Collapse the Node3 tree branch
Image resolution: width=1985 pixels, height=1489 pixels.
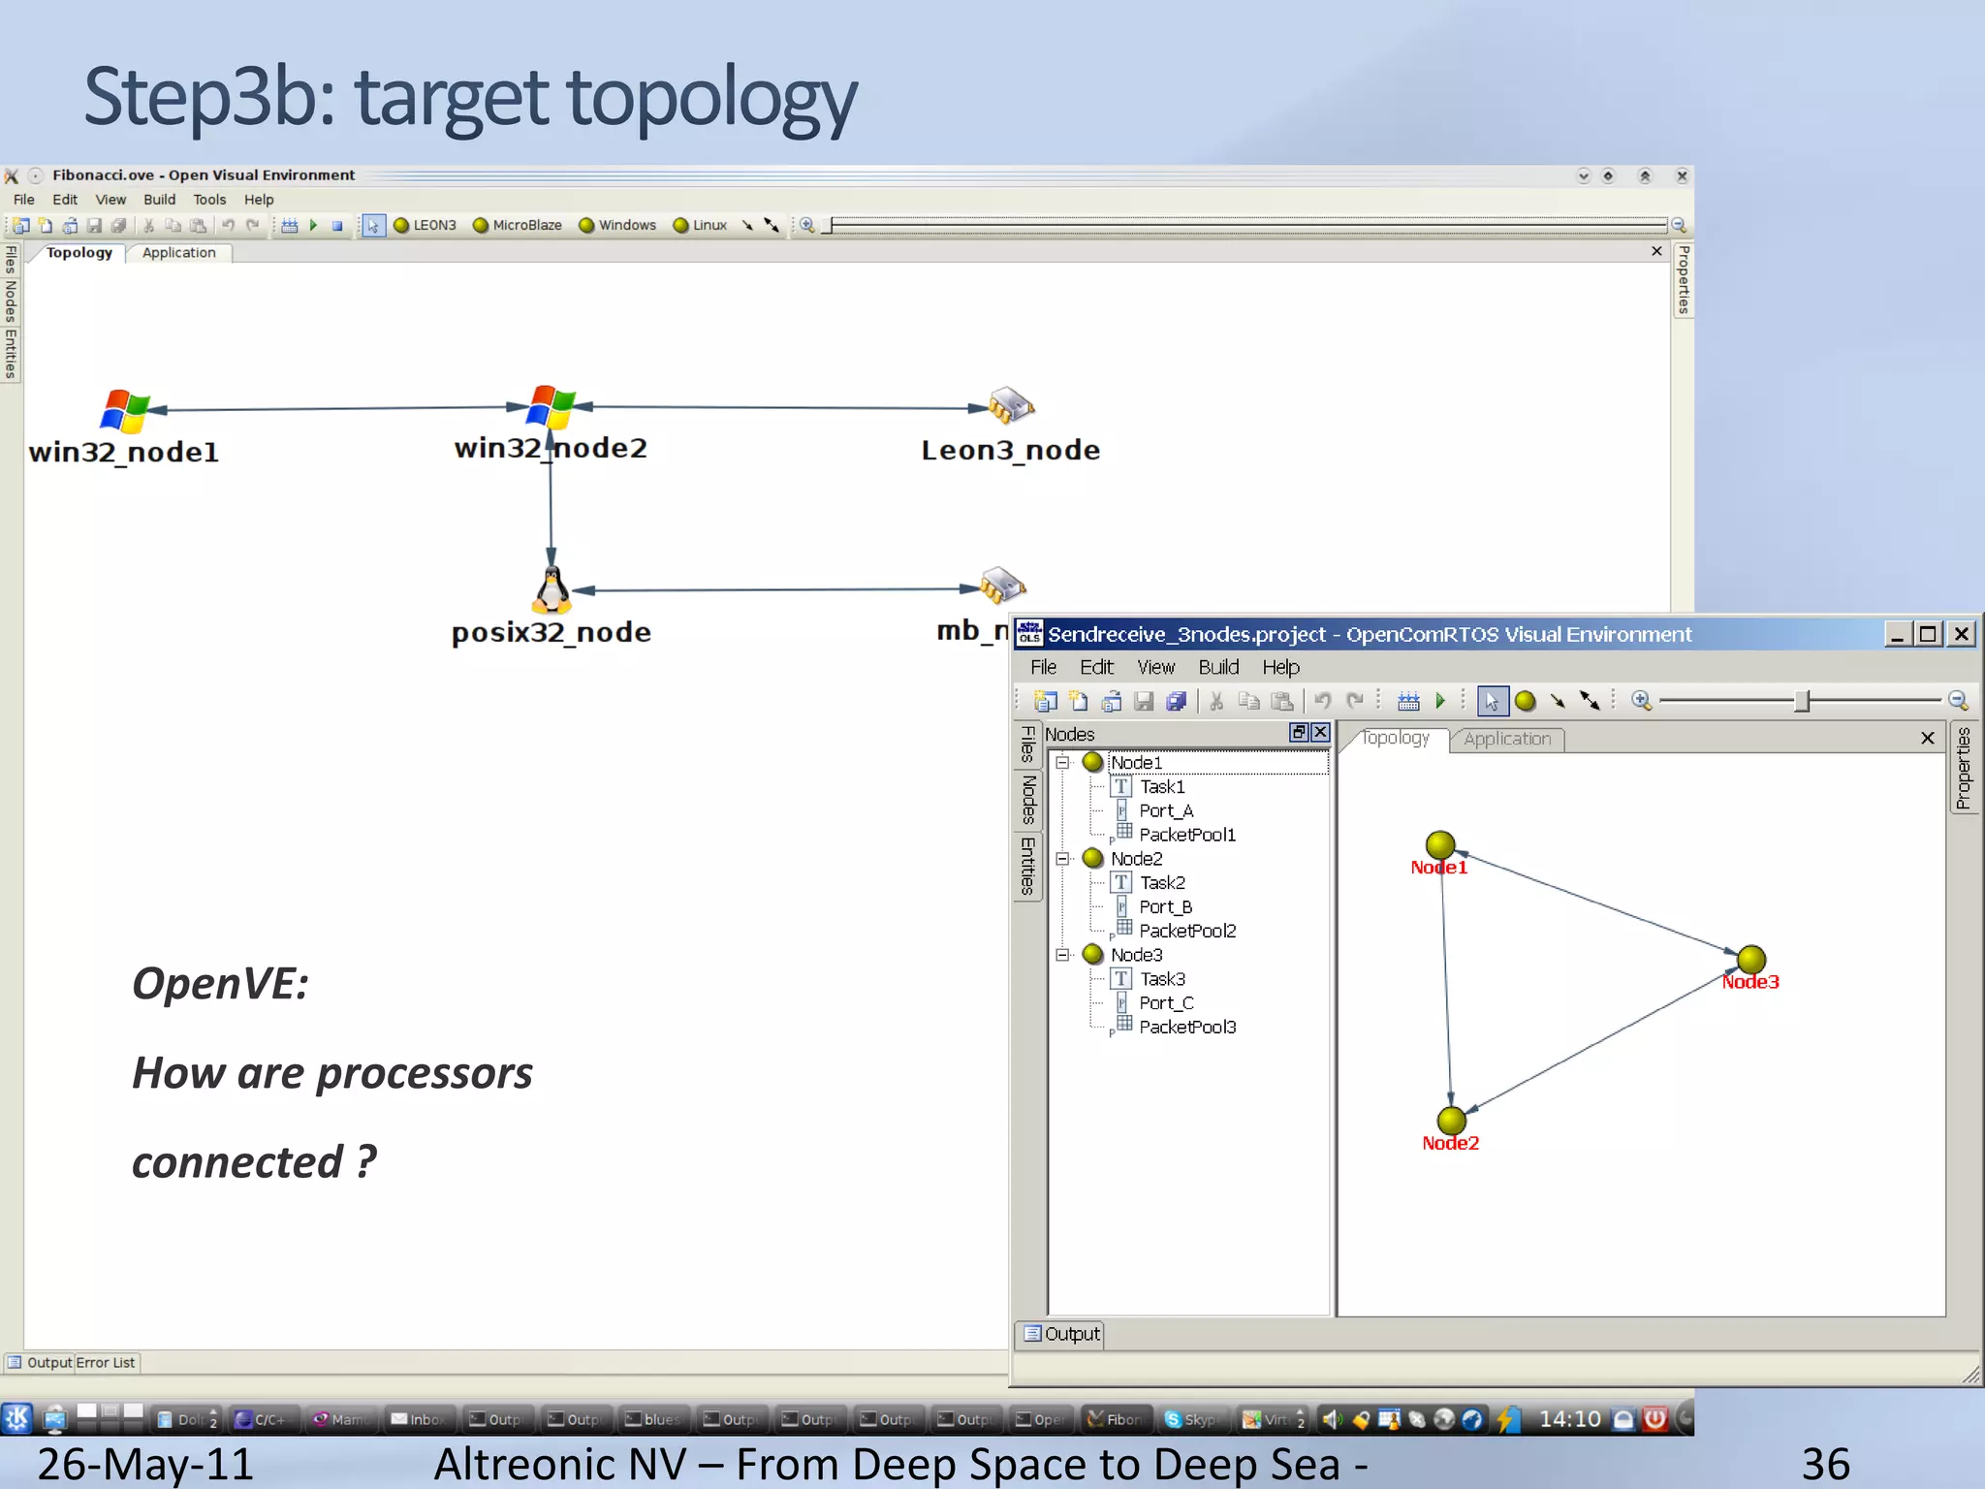click(1063, 955)
